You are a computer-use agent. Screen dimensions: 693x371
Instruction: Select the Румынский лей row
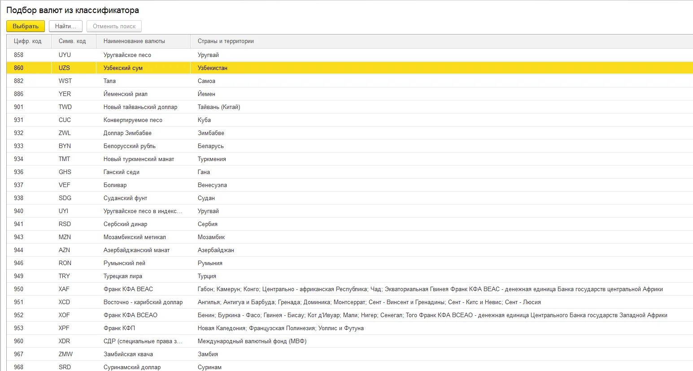350,263
